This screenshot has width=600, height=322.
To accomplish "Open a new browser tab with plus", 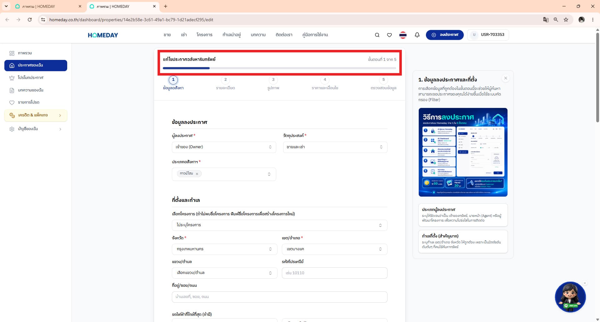I will [x=166, y=6].
